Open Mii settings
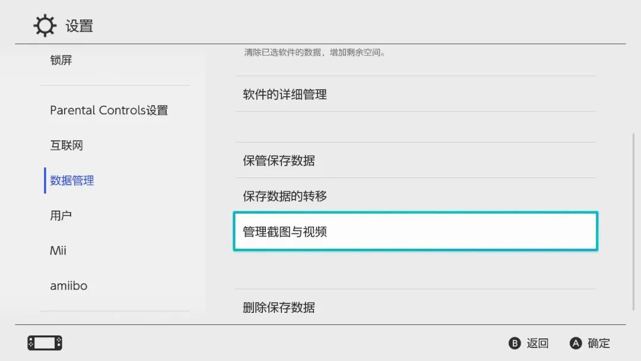Screen dimensions: 641x361 tap(58, 251)
